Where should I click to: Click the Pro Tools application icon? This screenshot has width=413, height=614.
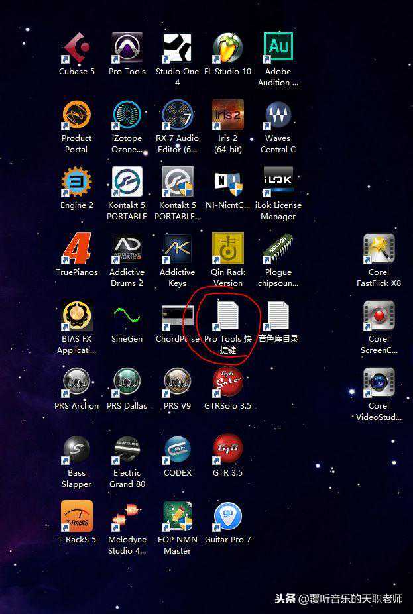[x=127, y=49]
